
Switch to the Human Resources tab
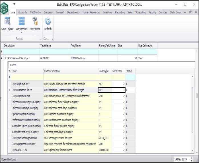[91, 12]
